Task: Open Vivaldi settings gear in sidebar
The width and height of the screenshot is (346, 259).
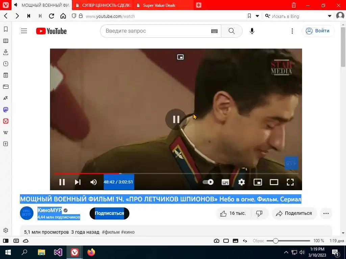Action: tap(6, 230)
